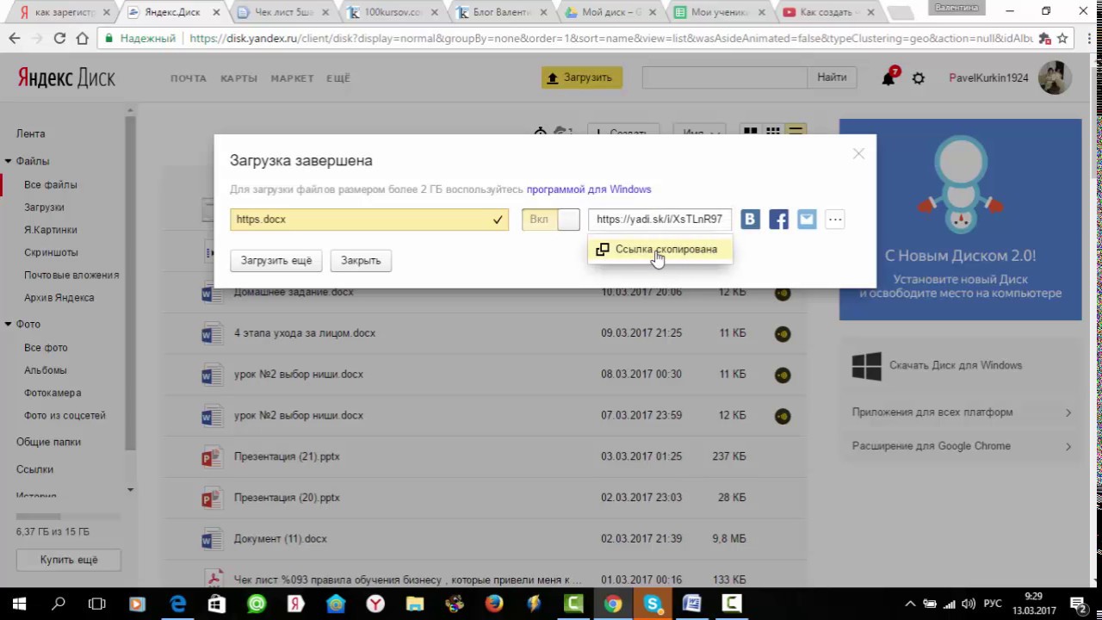1102x620 pixels.
Task: Open Карты in top menu
Action: tap(239, 78)
